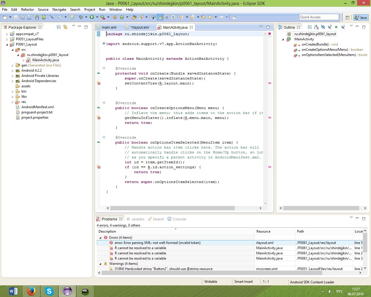Toggle Mark Occurrences highlighter in toolbar
Screen dimensions: 371x297
click(x=160, y=17)
